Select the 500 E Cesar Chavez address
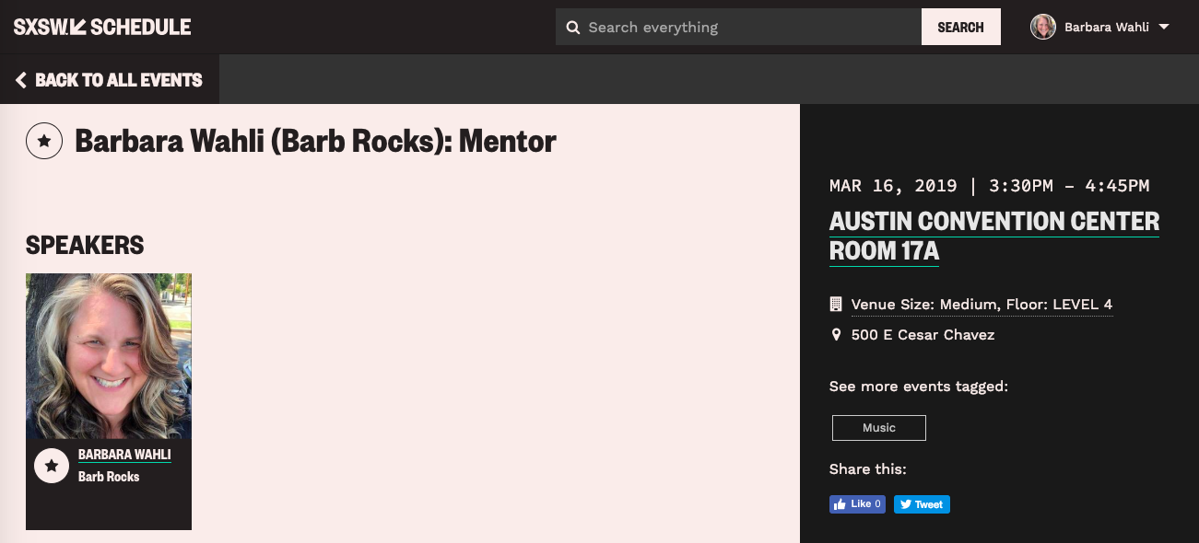The width and height of the screenshot is (1199, 543). [x=923, y=335]
